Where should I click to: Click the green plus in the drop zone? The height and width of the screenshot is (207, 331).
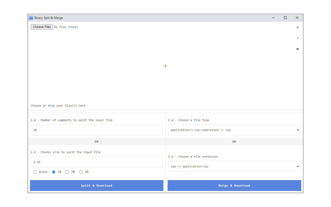tap(165, 66)
